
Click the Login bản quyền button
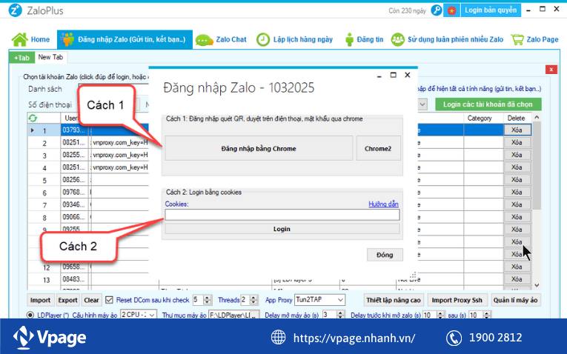click(x=491, y=10)
